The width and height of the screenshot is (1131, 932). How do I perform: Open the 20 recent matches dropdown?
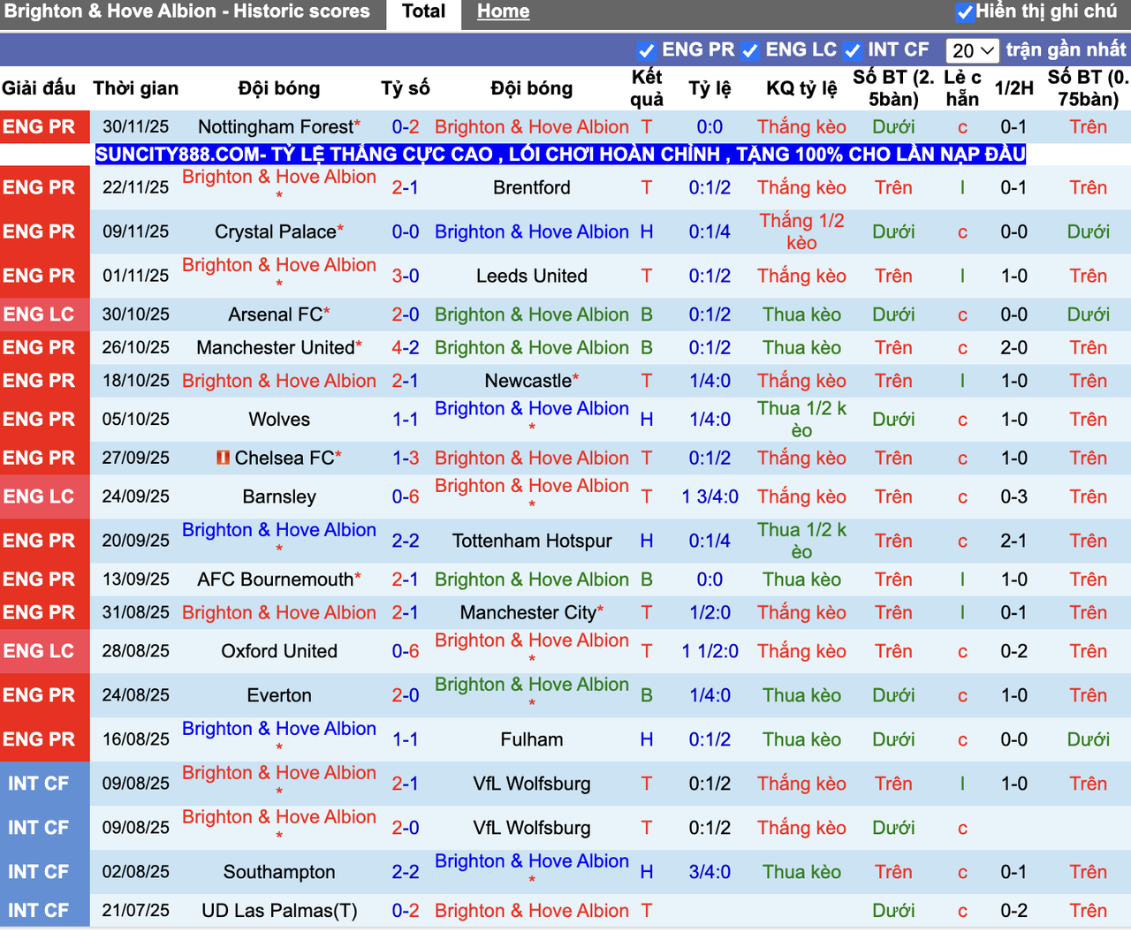pos(972,50)
